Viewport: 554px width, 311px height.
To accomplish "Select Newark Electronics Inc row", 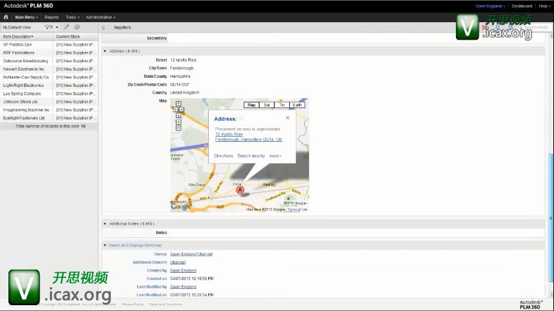I will click(49, 69).
